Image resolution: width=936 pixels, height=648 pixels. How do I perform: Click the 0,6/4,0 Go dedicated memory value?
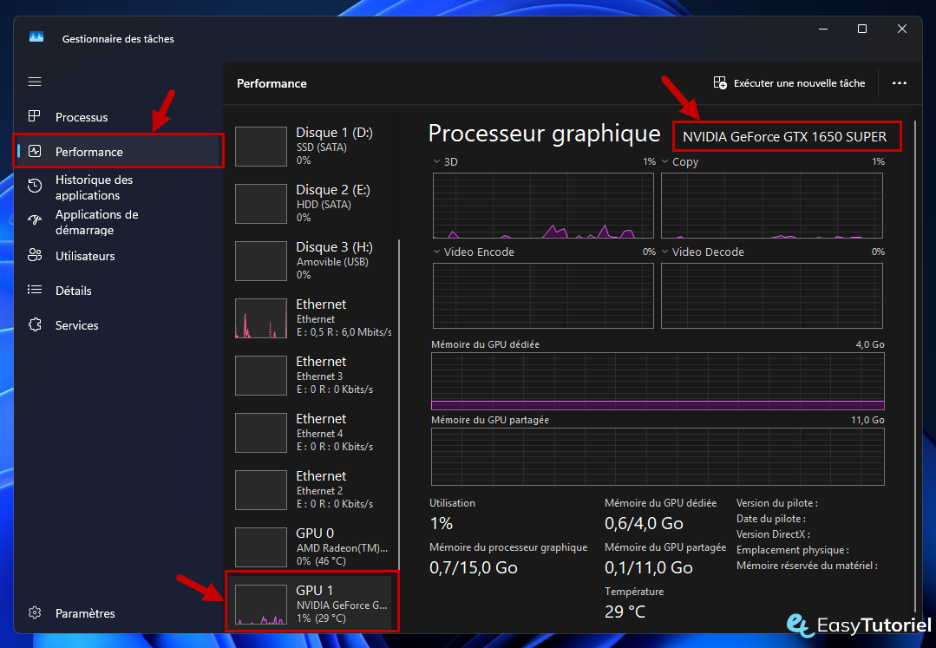click(644, 523)
